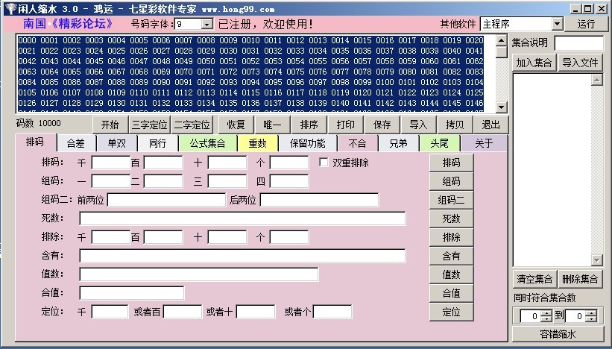Go to the 关于 tab
The height and width of the screenshot is (349, 612).
tap(484, 143)
